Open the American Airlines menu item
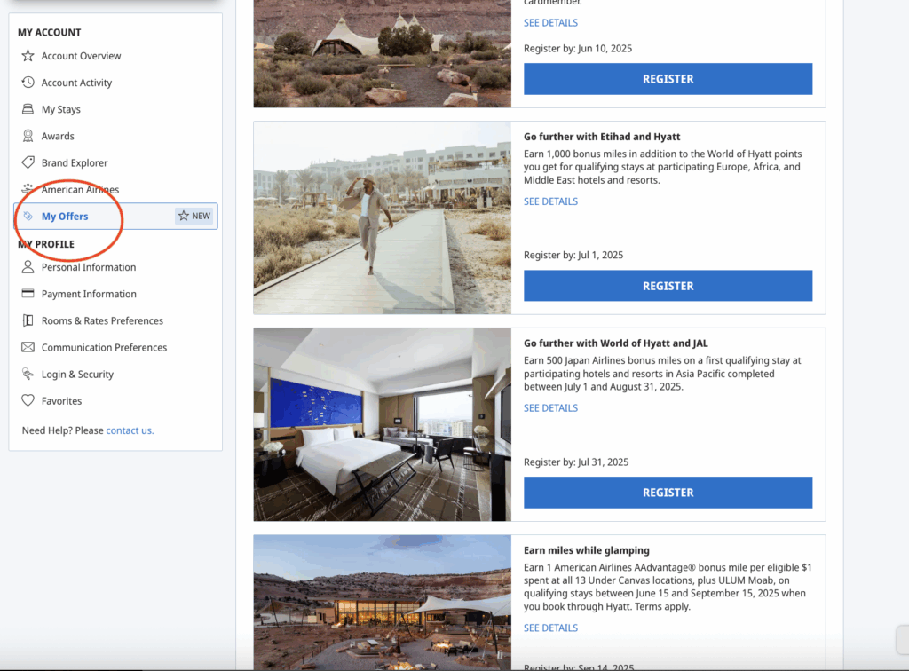This screenshot has height=671, width=909. (80, 190)
